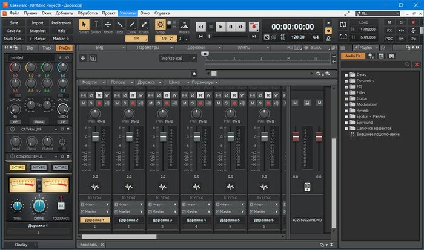
Task: Open the Утилиты menu
Action: pos(128,13)
